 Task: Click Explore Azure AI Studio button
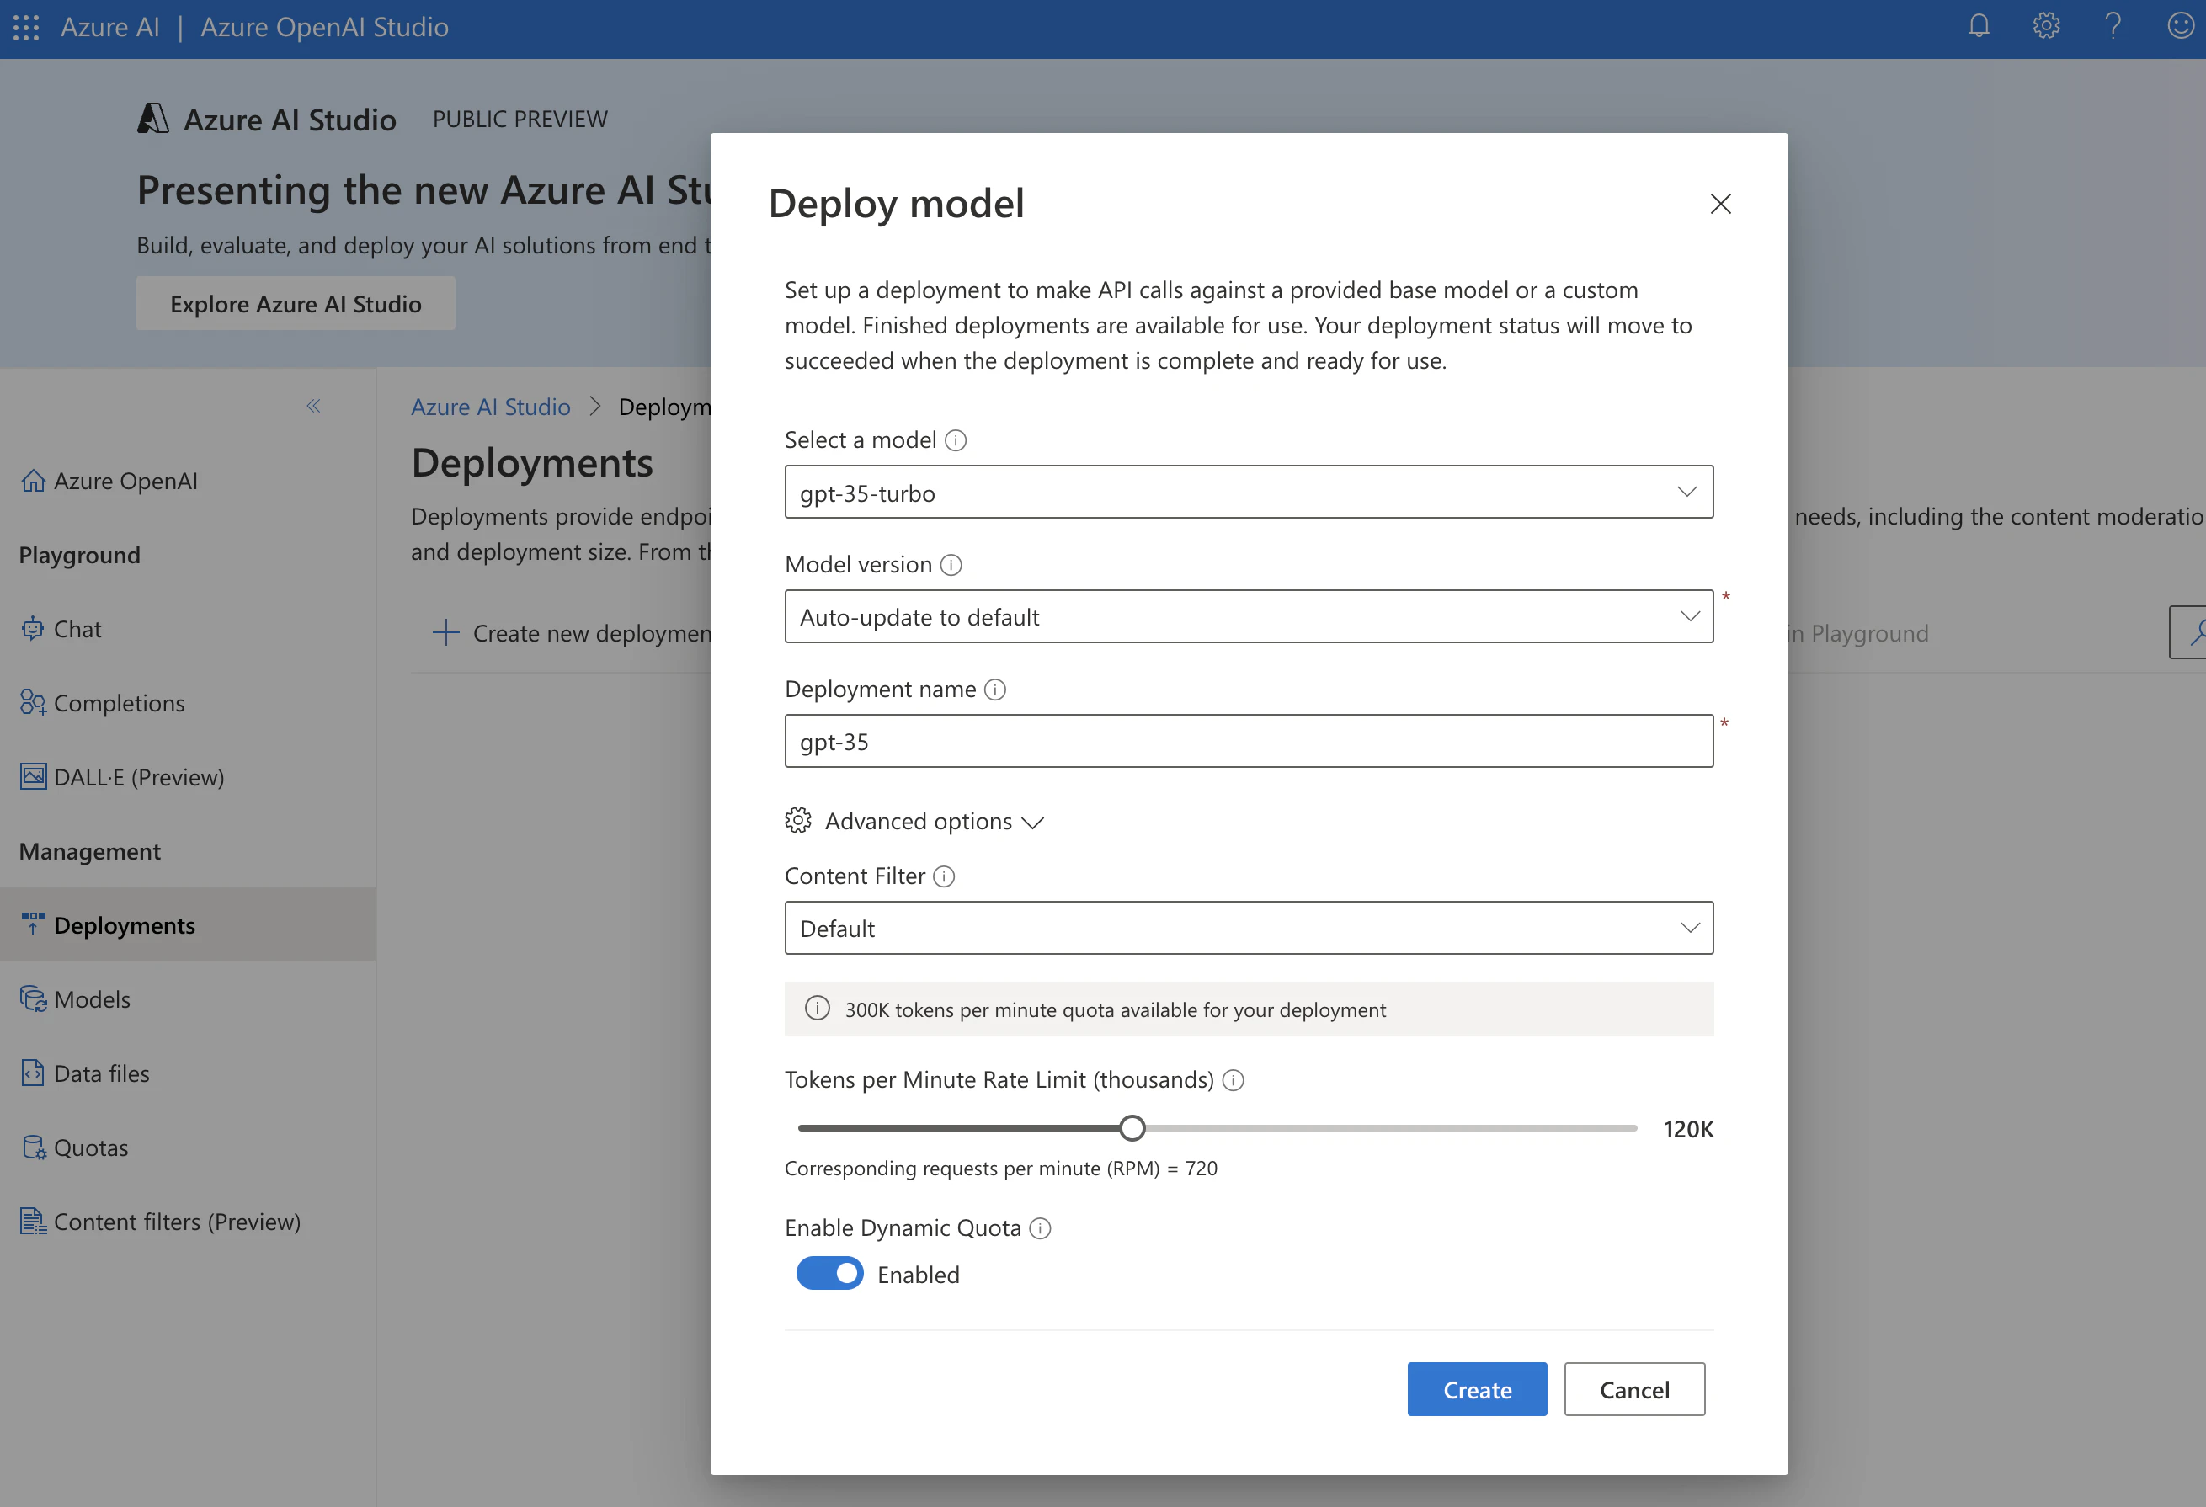point(296,304)
